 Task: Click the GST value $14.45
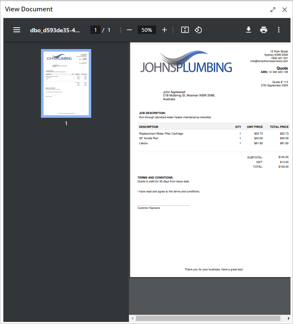tap(284, 162)
